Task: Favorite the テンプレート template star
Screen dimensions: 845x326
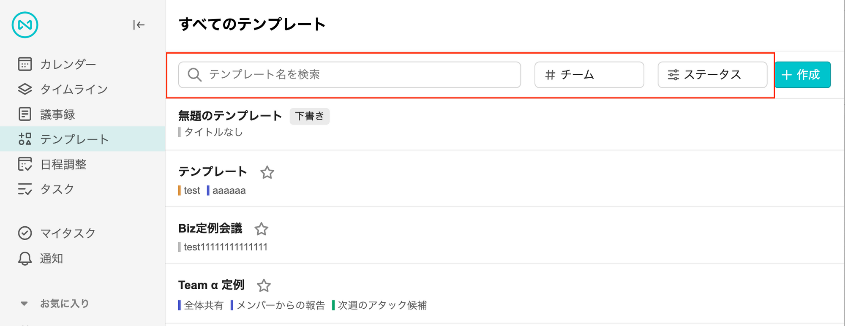Action: [267, 172]
